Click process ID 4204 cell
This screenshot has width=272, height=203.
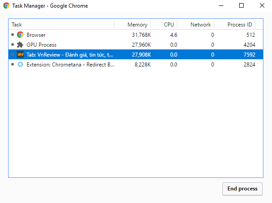(x=249, y=44)
